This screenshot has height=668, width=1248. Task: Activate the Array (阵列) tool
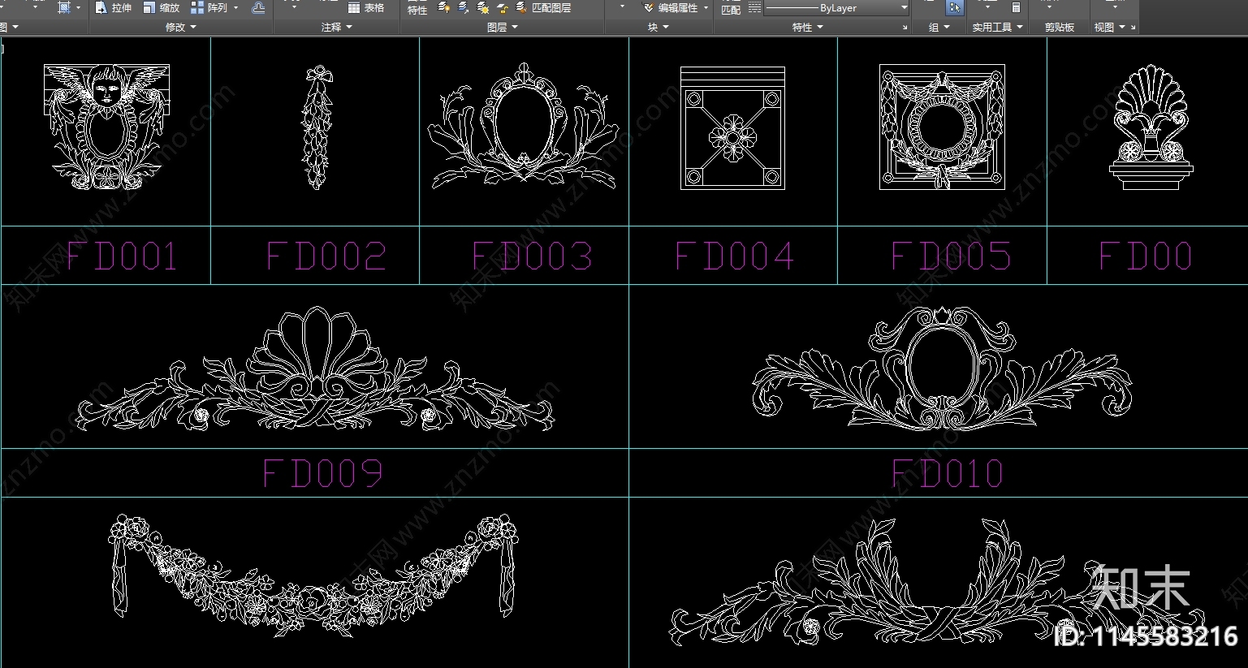tap(209, 8)
